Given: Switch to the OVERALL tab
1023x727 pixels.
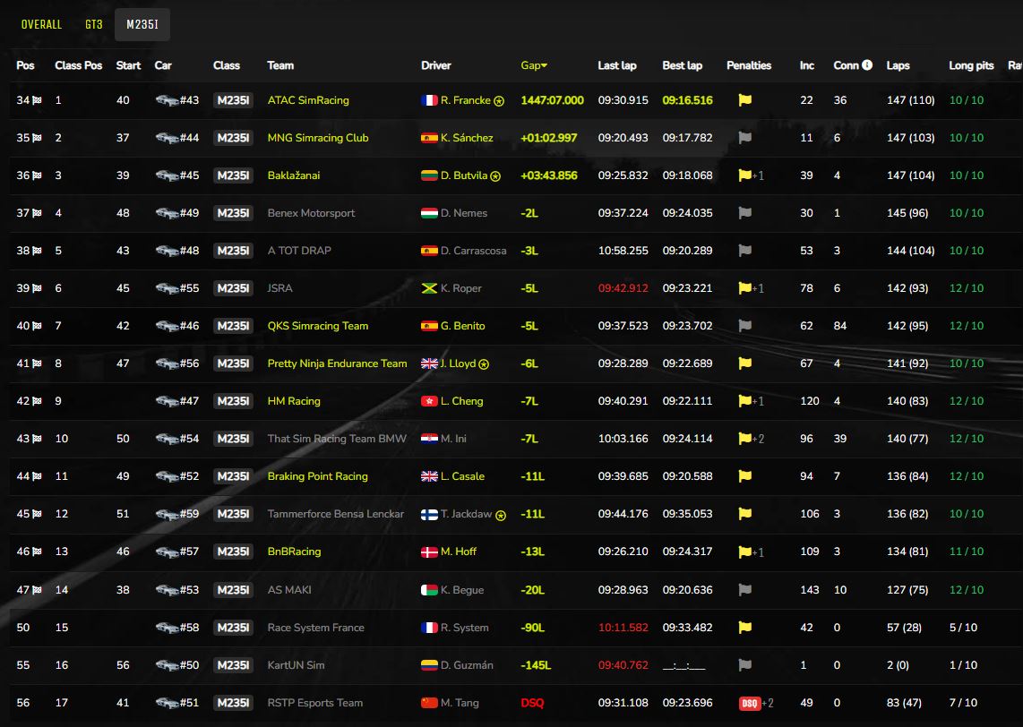Looking at the screenshot, I should tap(42, 25).
